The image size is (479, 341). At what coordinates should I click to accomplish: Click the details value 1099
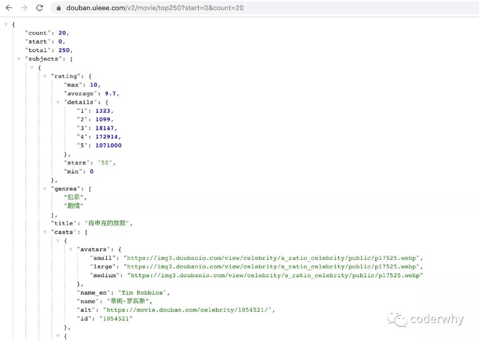point(102,119)
